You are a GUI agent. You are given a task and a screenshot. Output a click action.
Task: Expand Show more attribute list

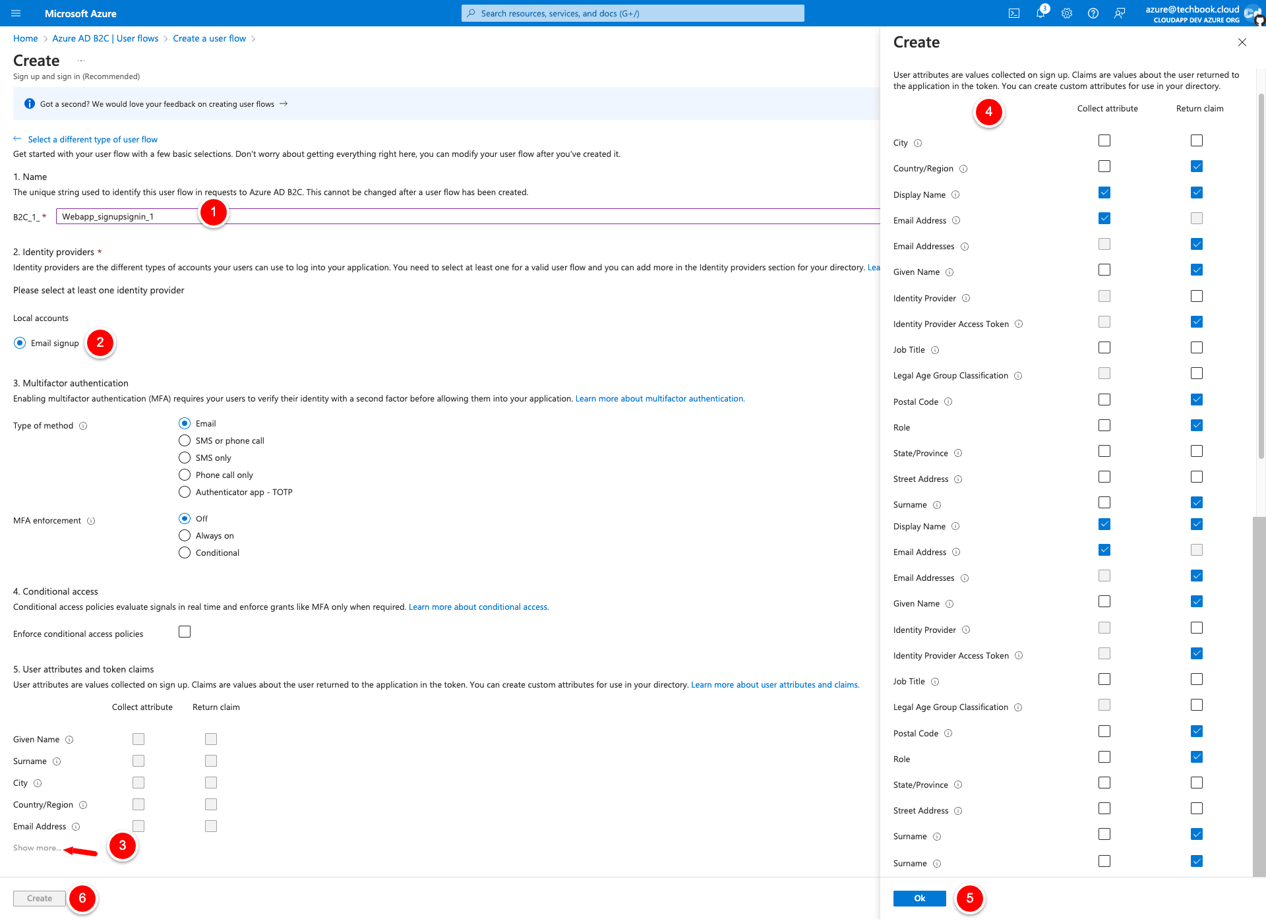(37, 848)
